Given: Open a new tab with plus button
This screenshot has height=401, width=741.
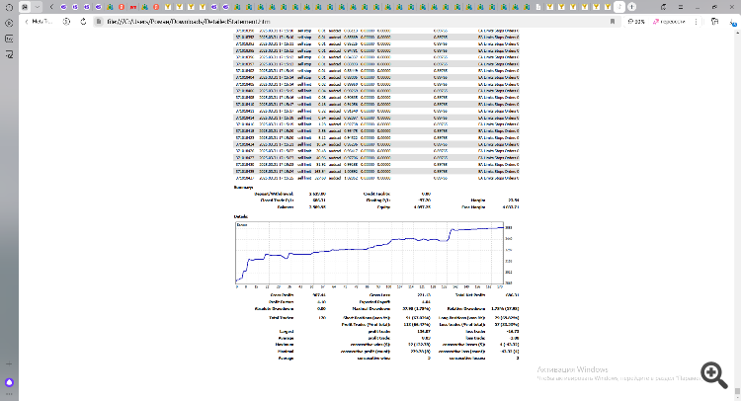Looking at the screenshot, I should pyautogui.click(x=632, y=7).
